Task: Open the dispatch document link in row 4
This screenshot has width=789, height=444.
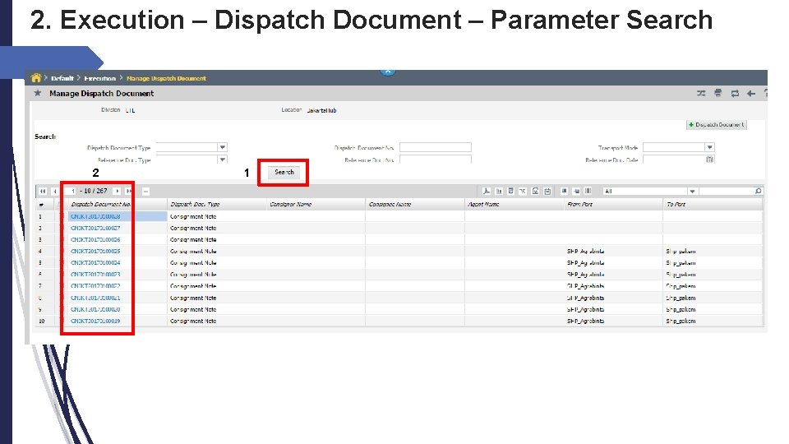Action: (x=95, y=252)
